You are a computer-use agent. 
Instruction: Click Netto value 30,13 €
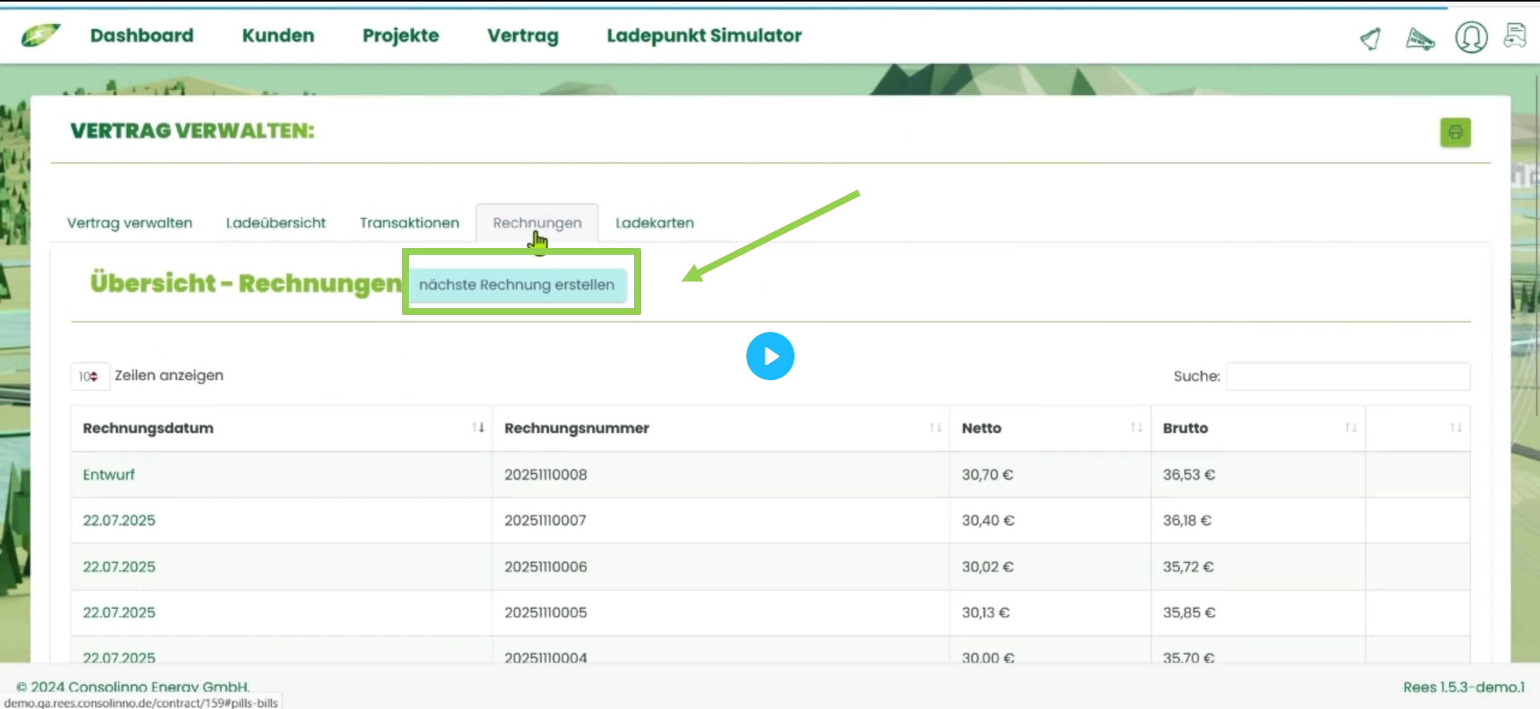985,612
